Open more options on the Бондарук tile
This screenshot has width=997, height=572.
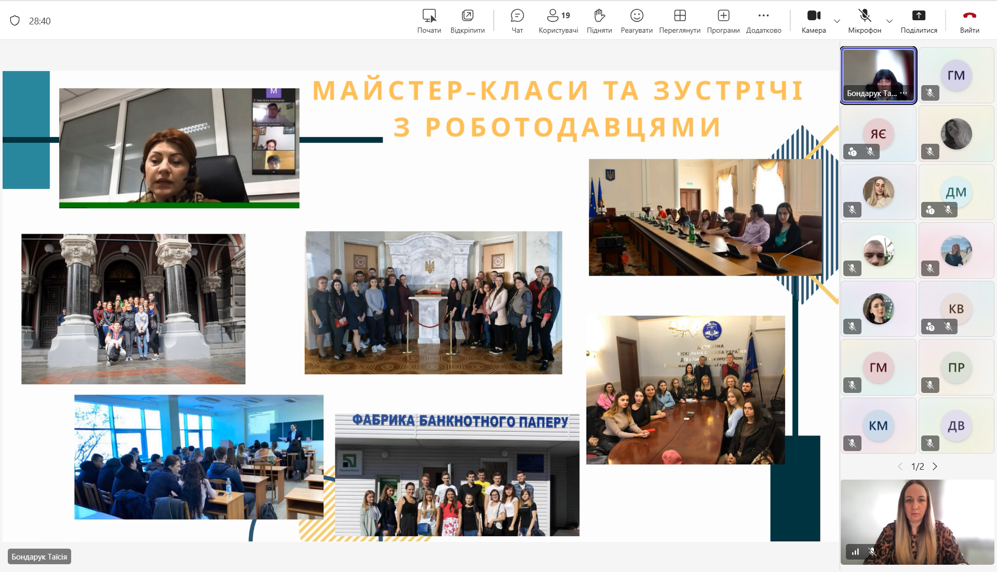[904, 93]
